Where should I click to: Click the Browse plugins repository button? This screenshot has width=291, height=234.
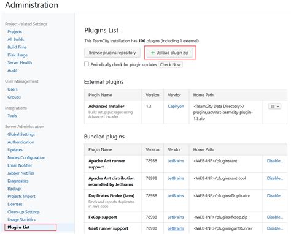pos(112,53)
